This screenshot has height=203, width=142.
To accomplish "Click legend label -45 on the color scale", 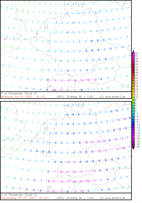I will 137,147.
